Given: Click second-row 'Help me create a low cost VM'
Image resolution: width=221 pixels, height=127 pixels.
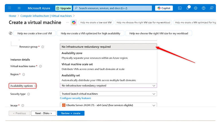Looking at the screenshot, I should 34,33.
